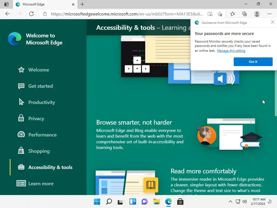Viewport: 277px width, 208px height.
Task: Open Learn more in sidebar
Action: (x=35, y=183)
